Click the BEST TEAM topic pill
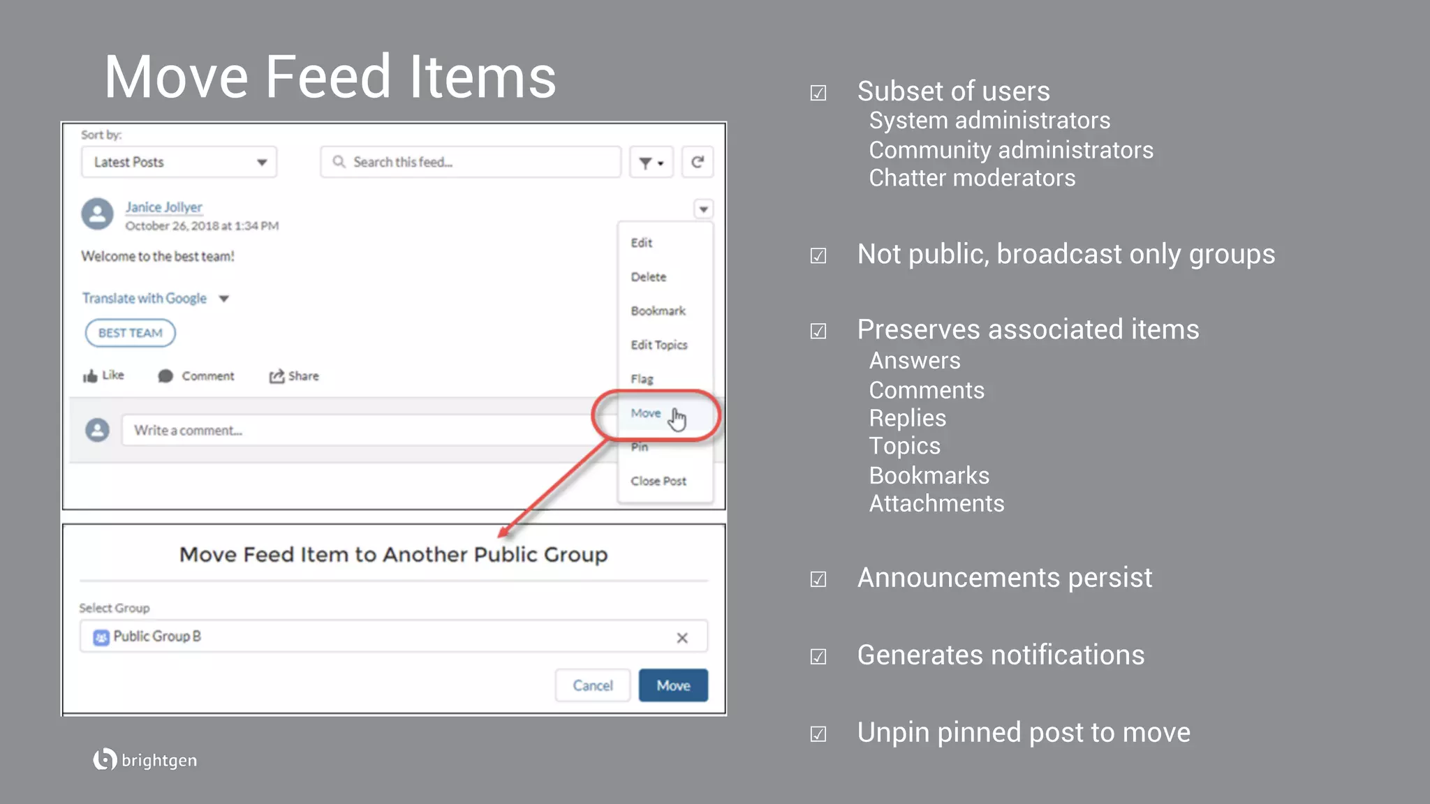Screen dimensions: 1430x804 (x=131, y=333)
